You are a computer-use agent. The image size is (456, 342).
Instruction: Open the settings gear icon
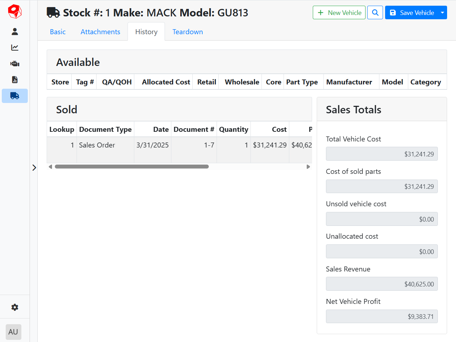[x=15, y=307]
